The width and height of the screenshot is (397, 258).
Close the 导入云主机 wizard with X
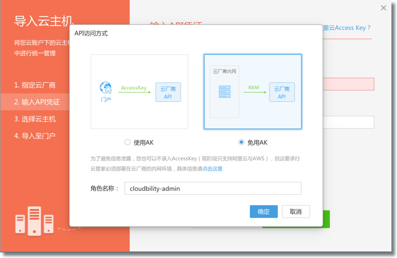tap(384, 8)
